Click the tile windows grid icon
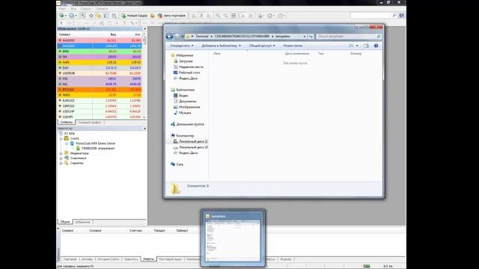This screenshot has height=269, width=479. [234, 15]
